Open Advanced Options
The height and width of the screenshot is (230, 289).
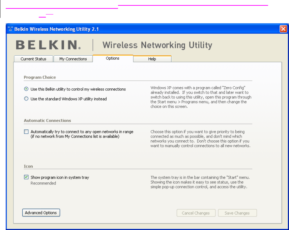41,213
